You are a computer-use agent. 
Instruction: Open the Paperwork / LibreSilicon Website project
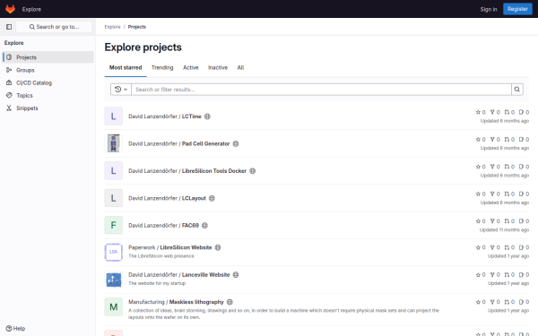(x=170, y=247)
